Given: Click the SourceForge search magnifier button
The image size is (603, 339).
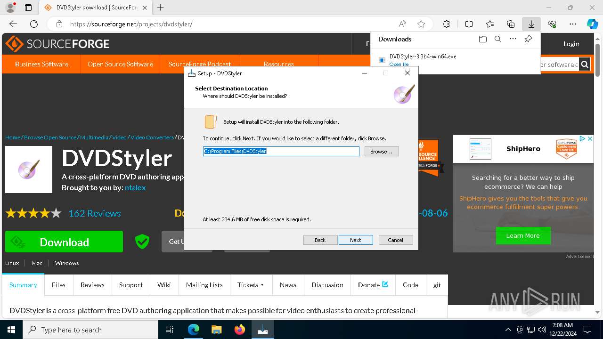Looking at the screenshot, I should tap(585, 65).
